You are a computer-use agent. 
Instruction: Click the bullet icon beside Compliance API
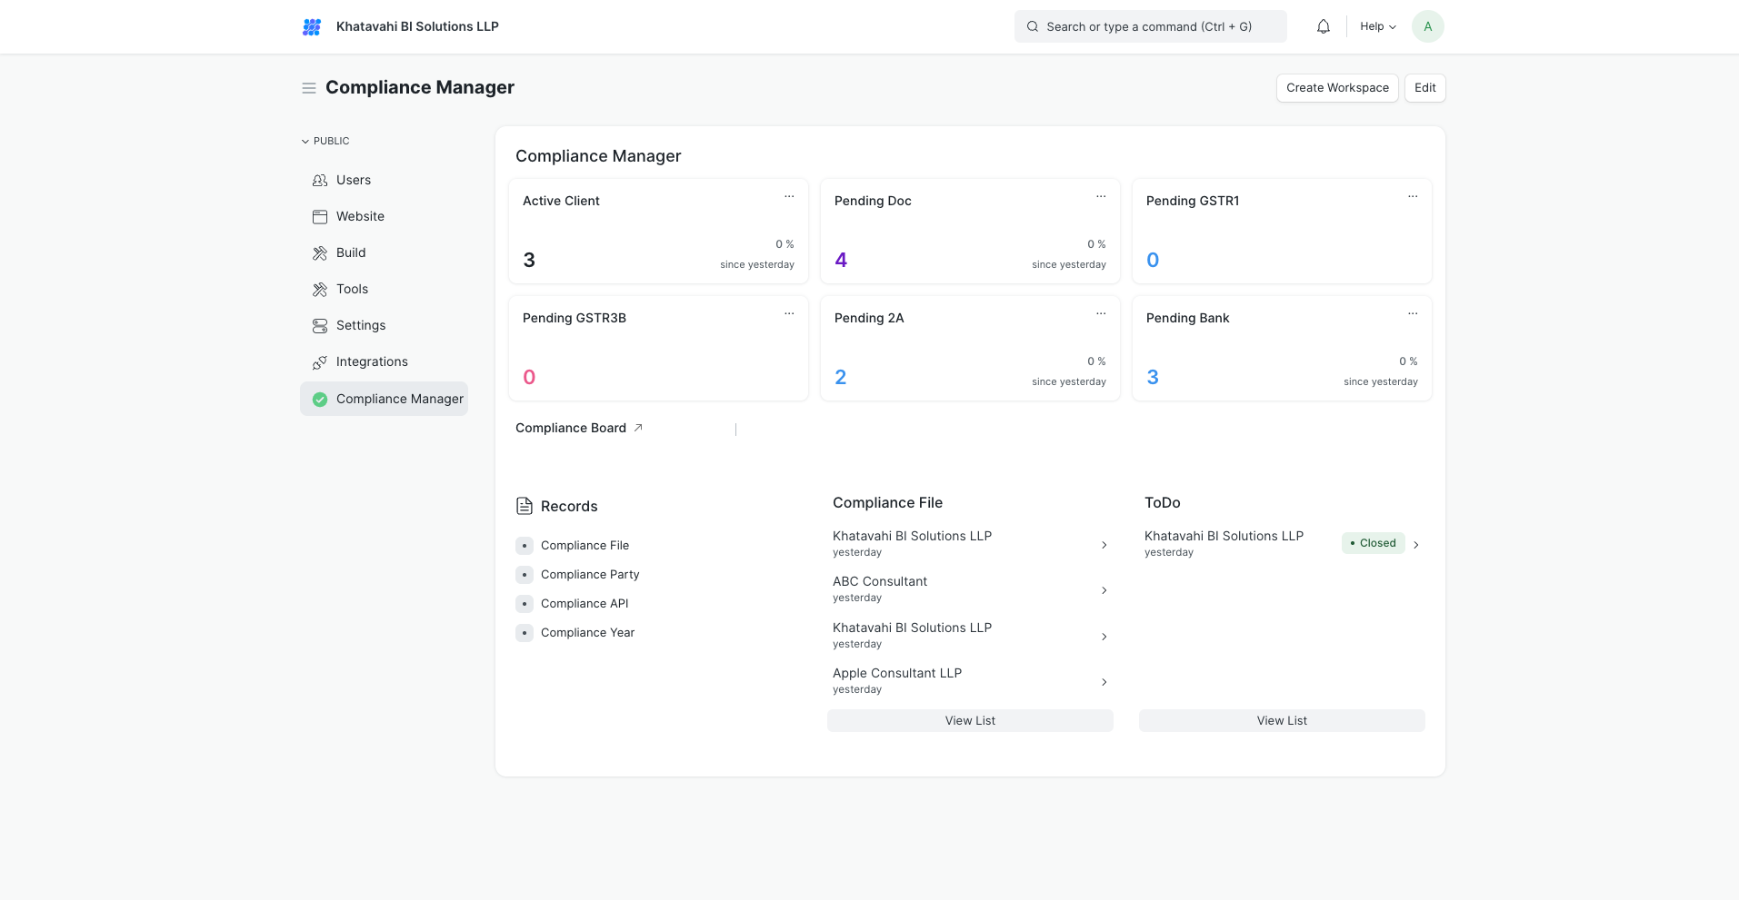coord(525,604)
